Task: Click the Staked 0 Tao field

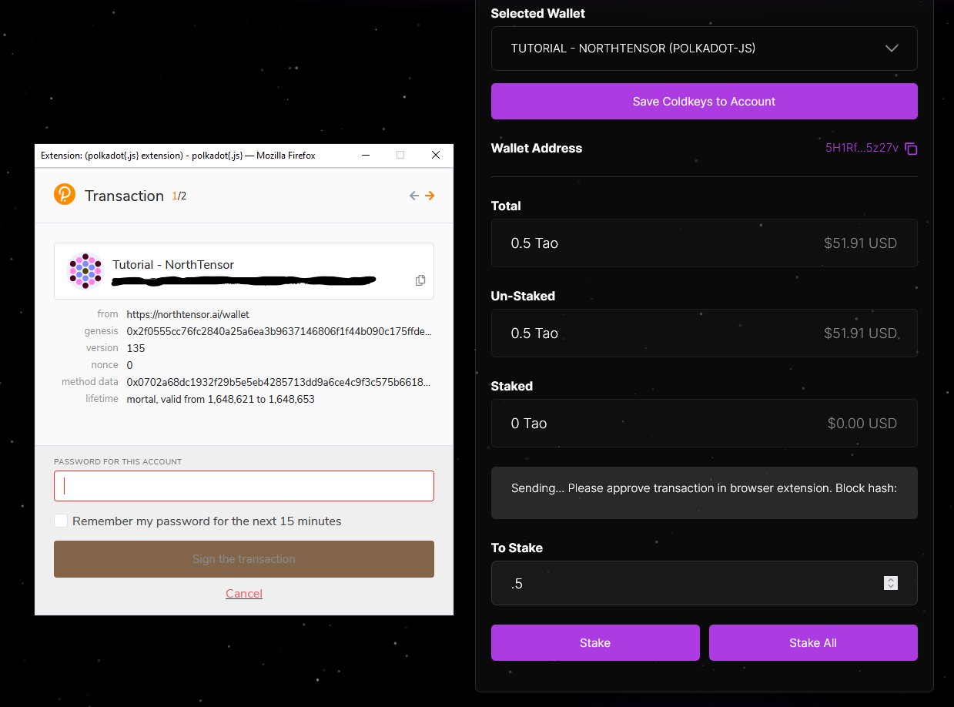Action: [x=705, y=423]
